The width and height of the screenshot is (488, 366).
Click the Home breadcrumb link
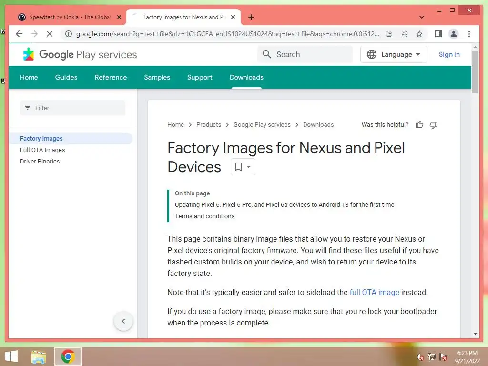coord(175,125)
